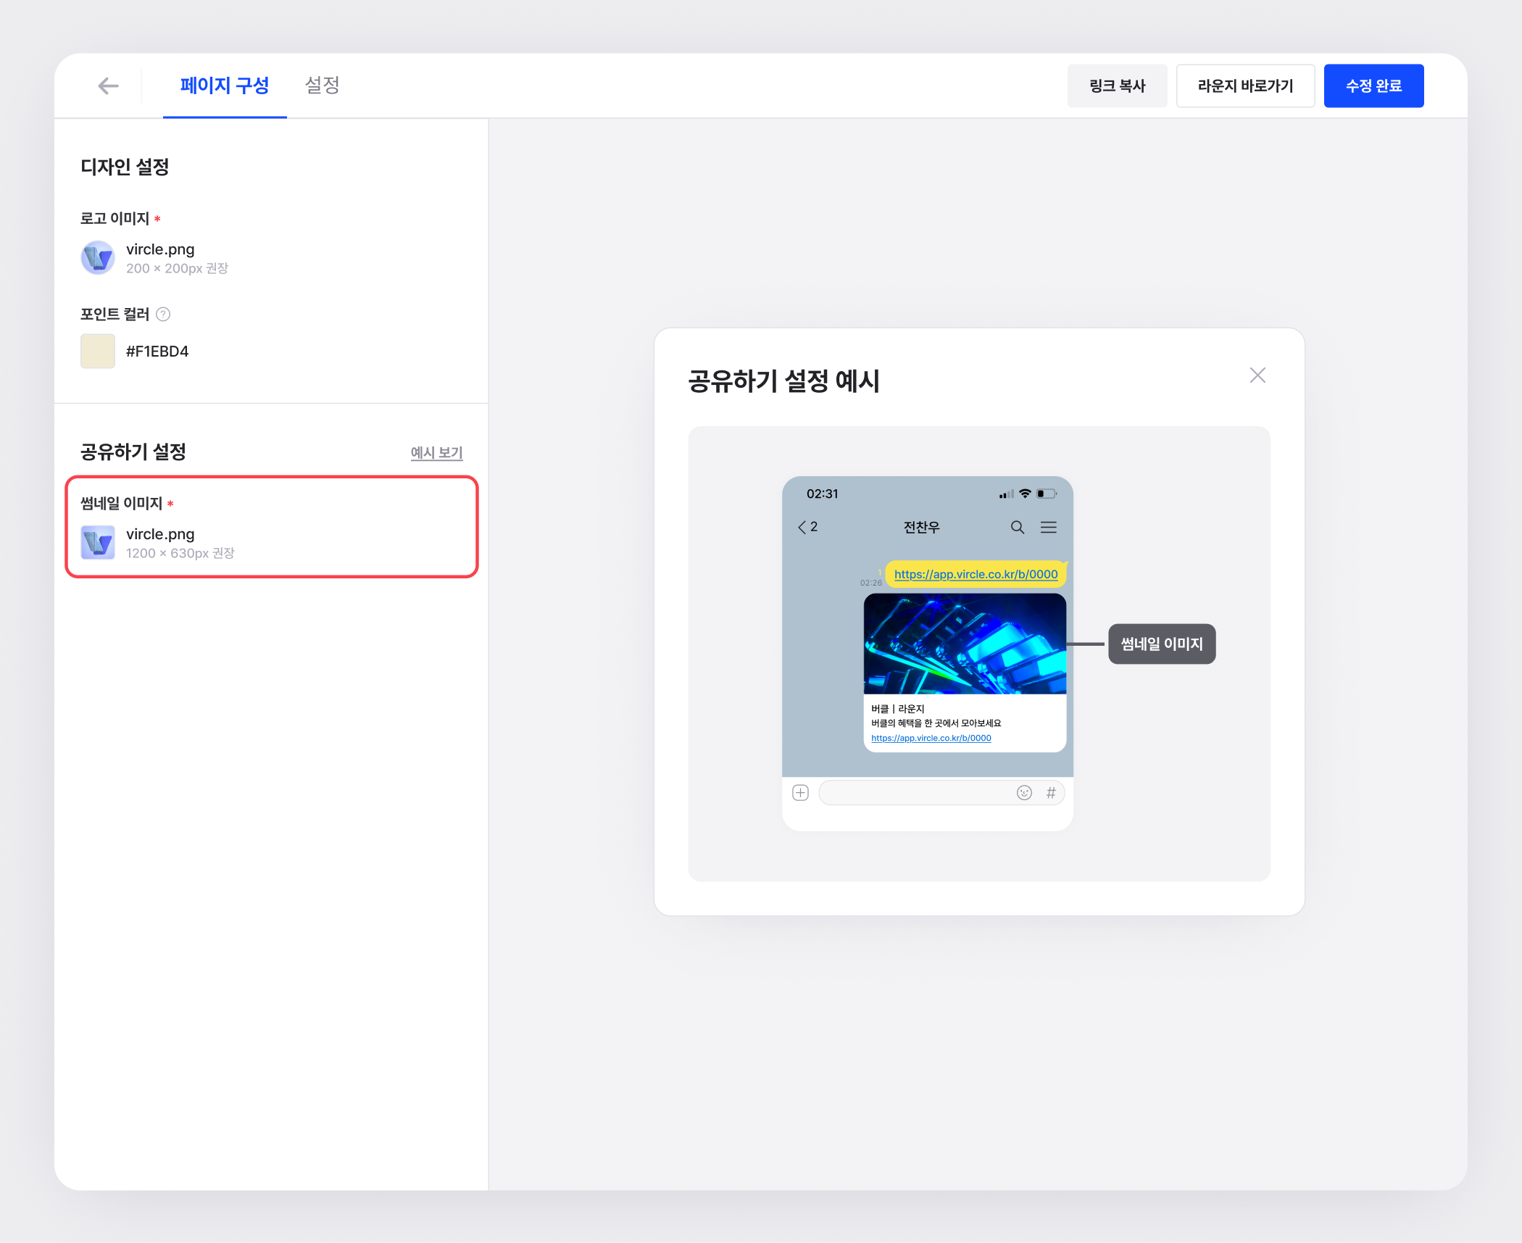Open the #F1EBD4 point color swatch
Screen dimensions: 1522x1243
point(98,352)
